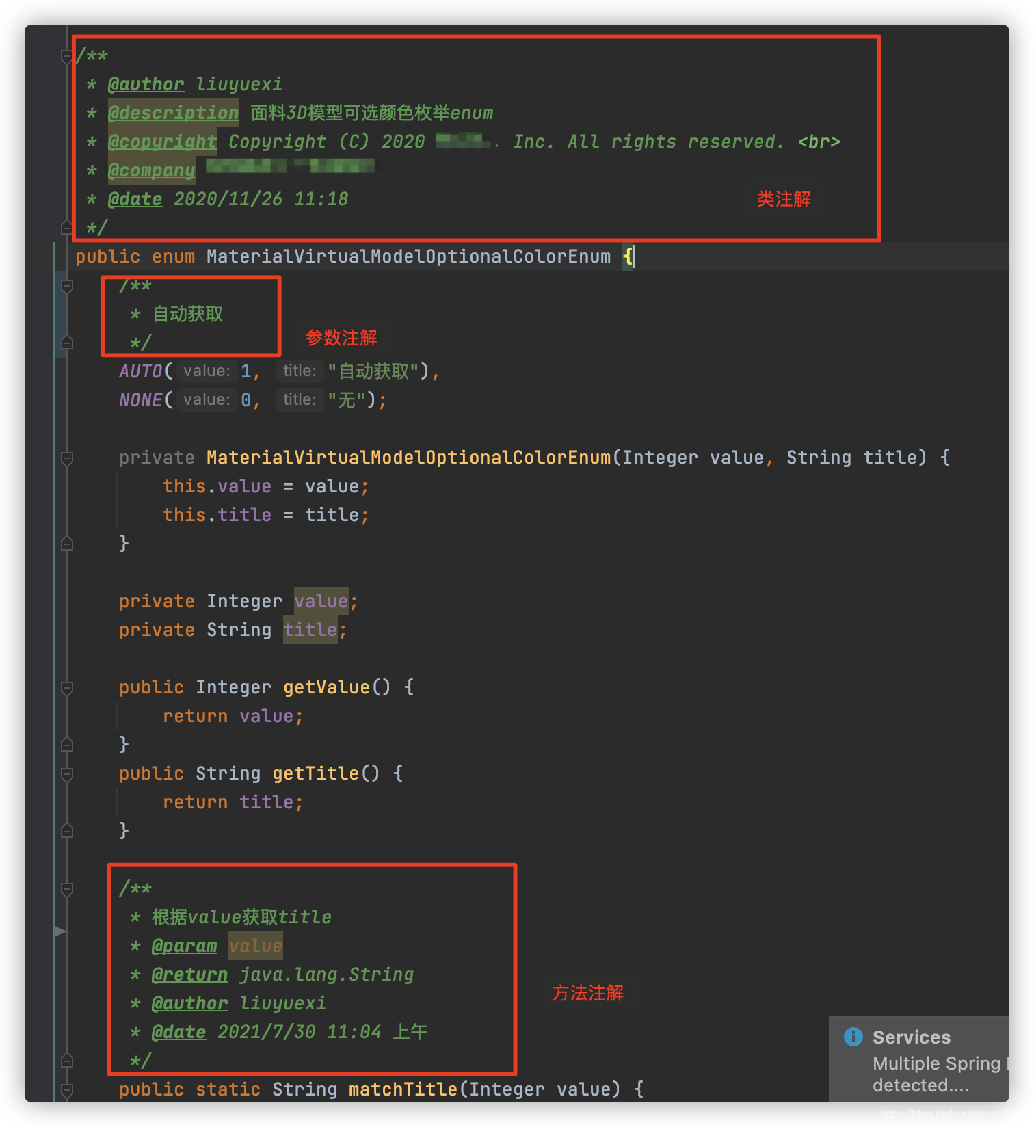1034x1127 pixels.
Task: Click the 'value:' inlay hint on AUTO line
Action: pyautogui.click(x=207, y=371)
